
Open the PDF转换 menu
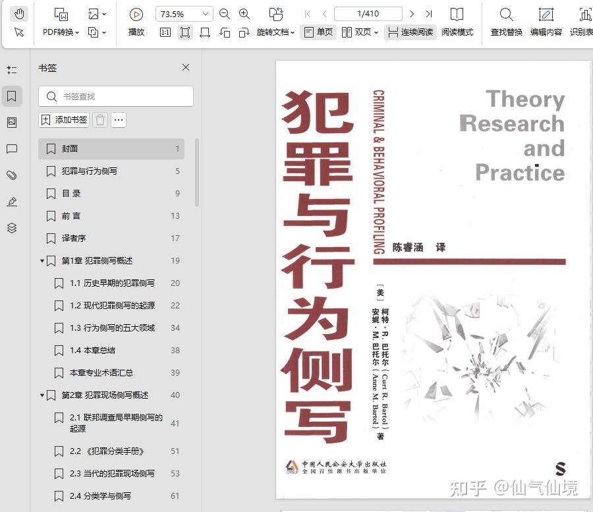tap(61, 32)
